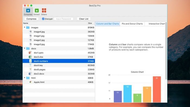
Task: Click the image4.jpg file icon
Action: click(30, 32)
